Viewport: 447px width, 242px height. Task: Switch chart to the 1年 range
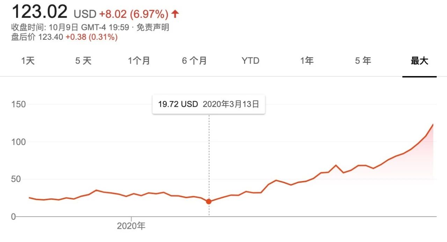coord(307,61)
